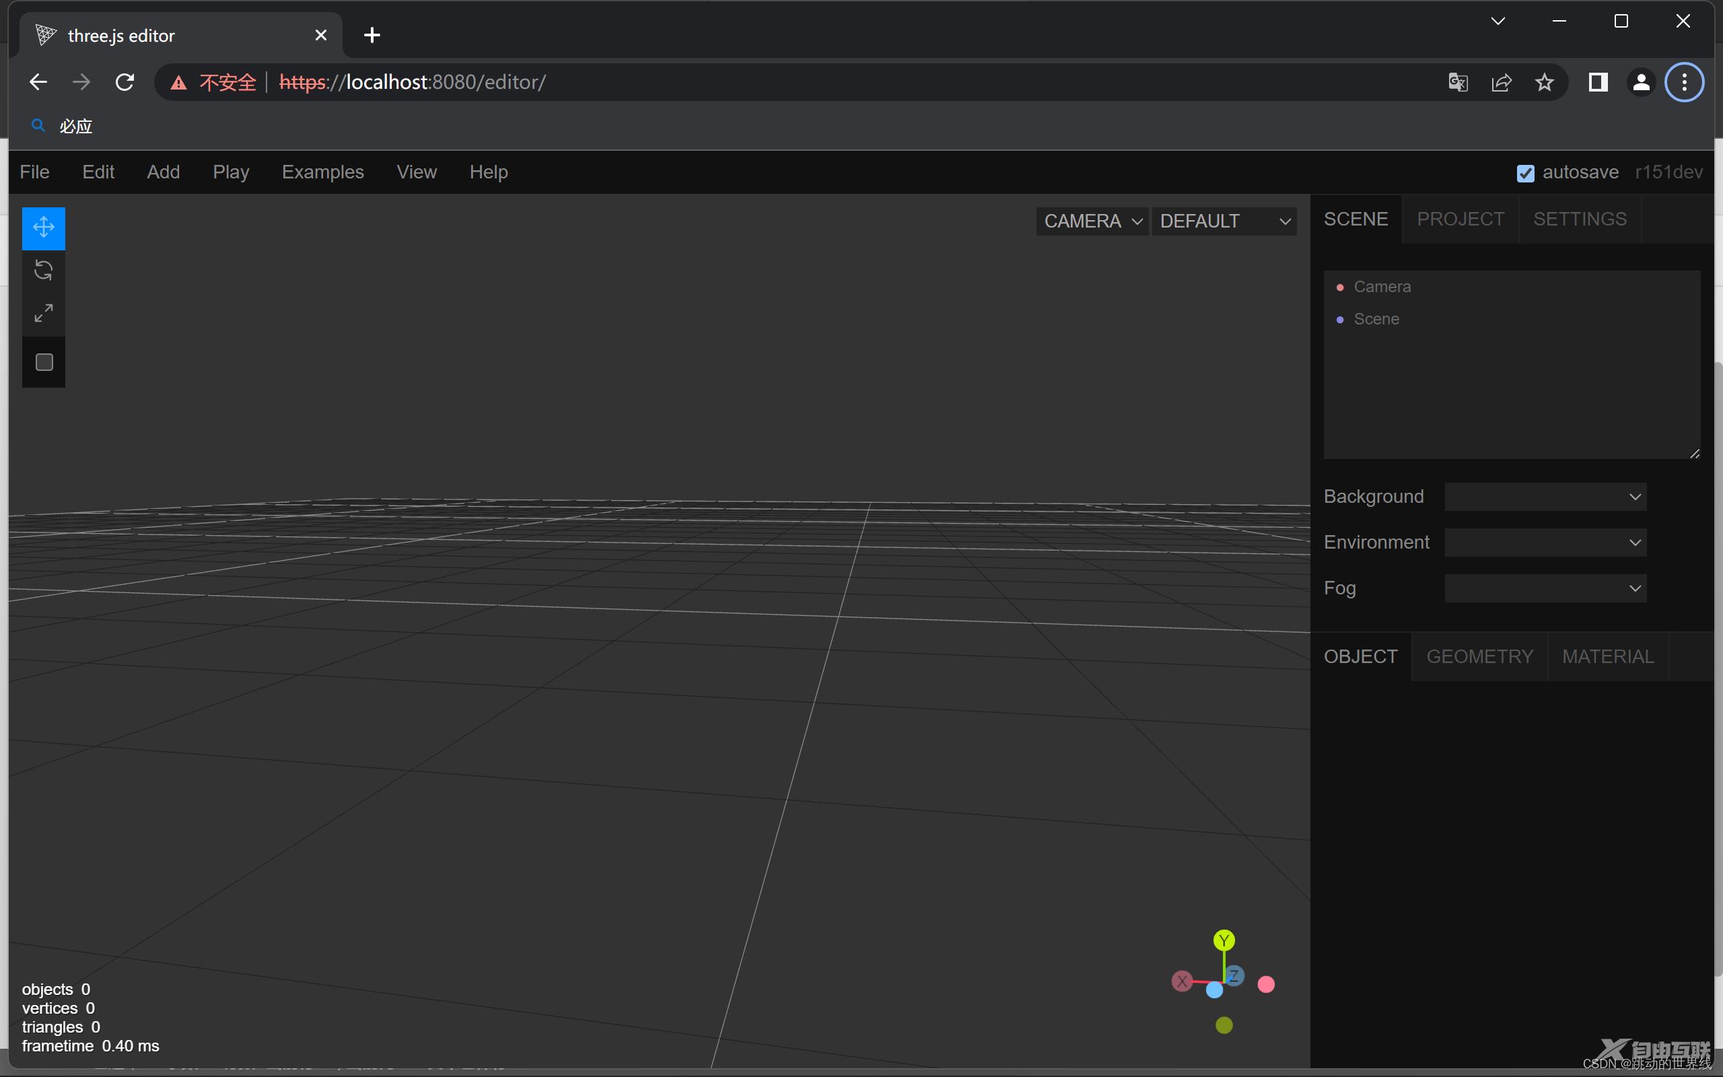The image size is (1723, 1077).
Task: Select the translate/move tool
Action: (44, 225)
